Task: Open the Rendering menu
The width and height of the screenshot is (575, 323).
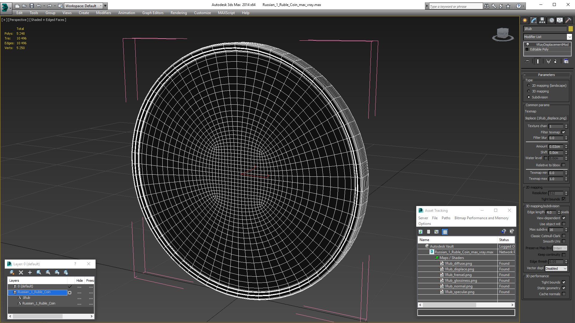Action: [x=178, y=13]
